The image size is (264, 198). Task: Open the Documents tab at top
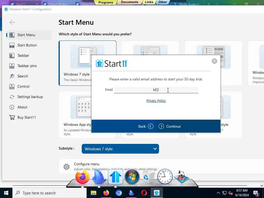(x=129, y=2)
